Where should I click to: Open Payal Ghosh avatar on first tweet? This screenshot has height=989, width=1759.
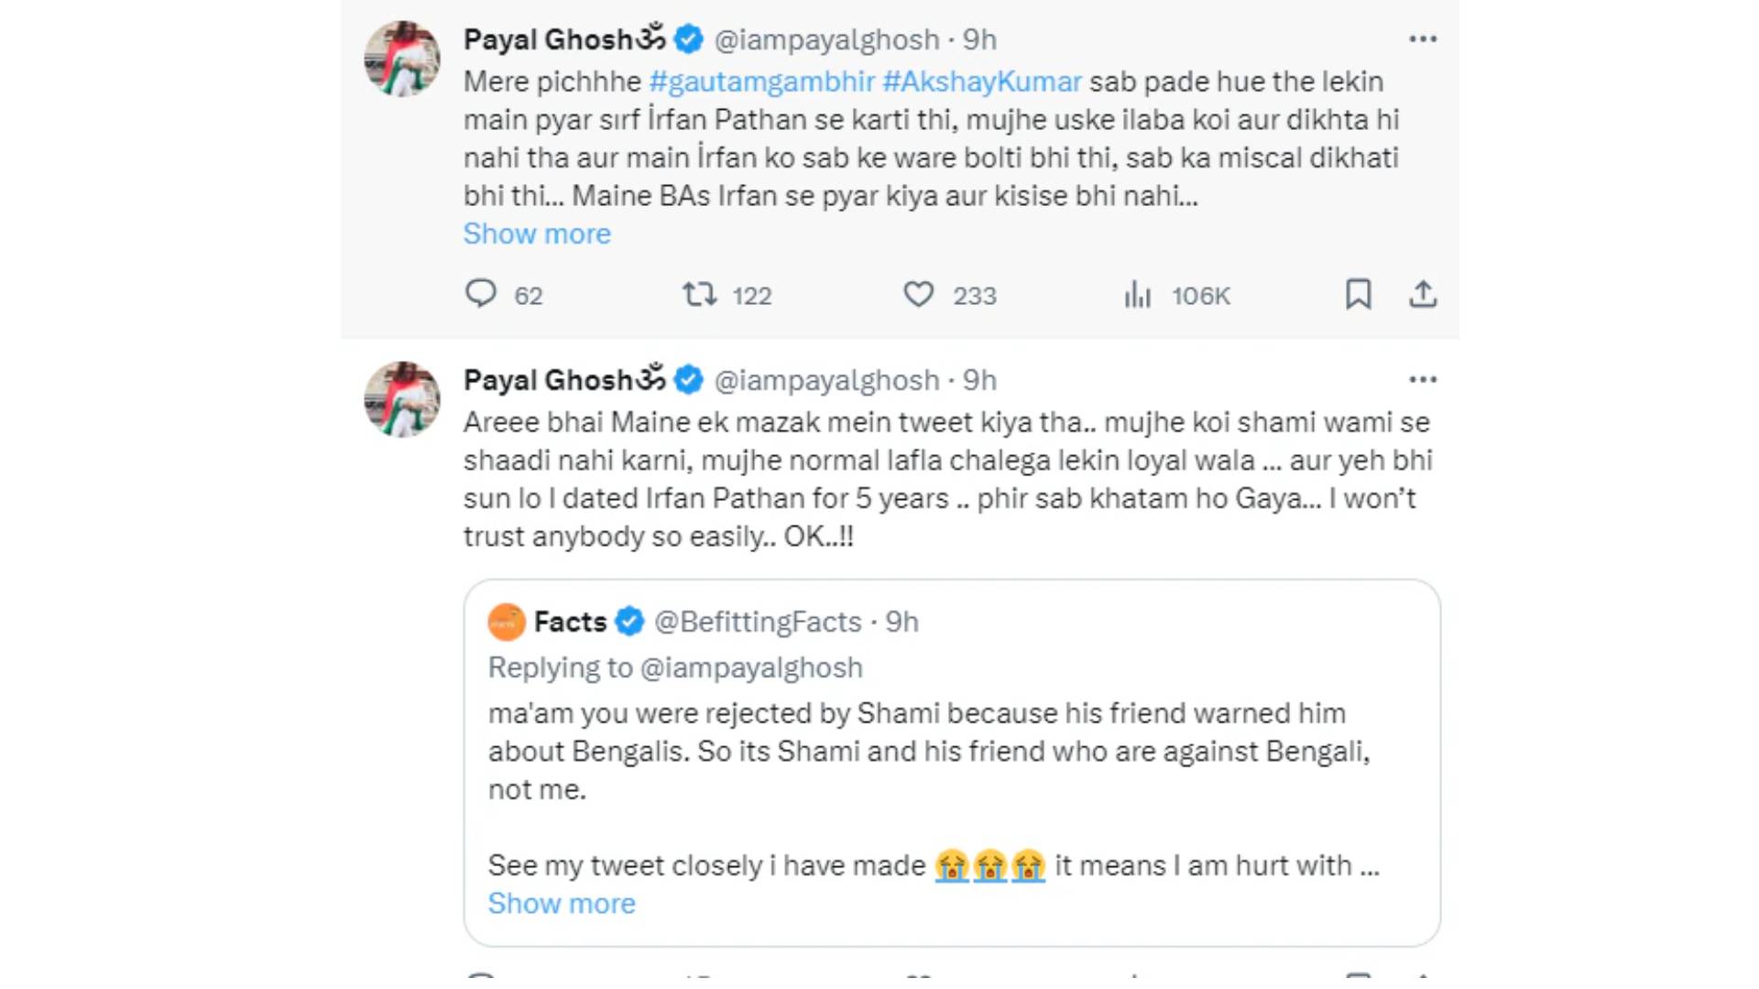point(402,59)
